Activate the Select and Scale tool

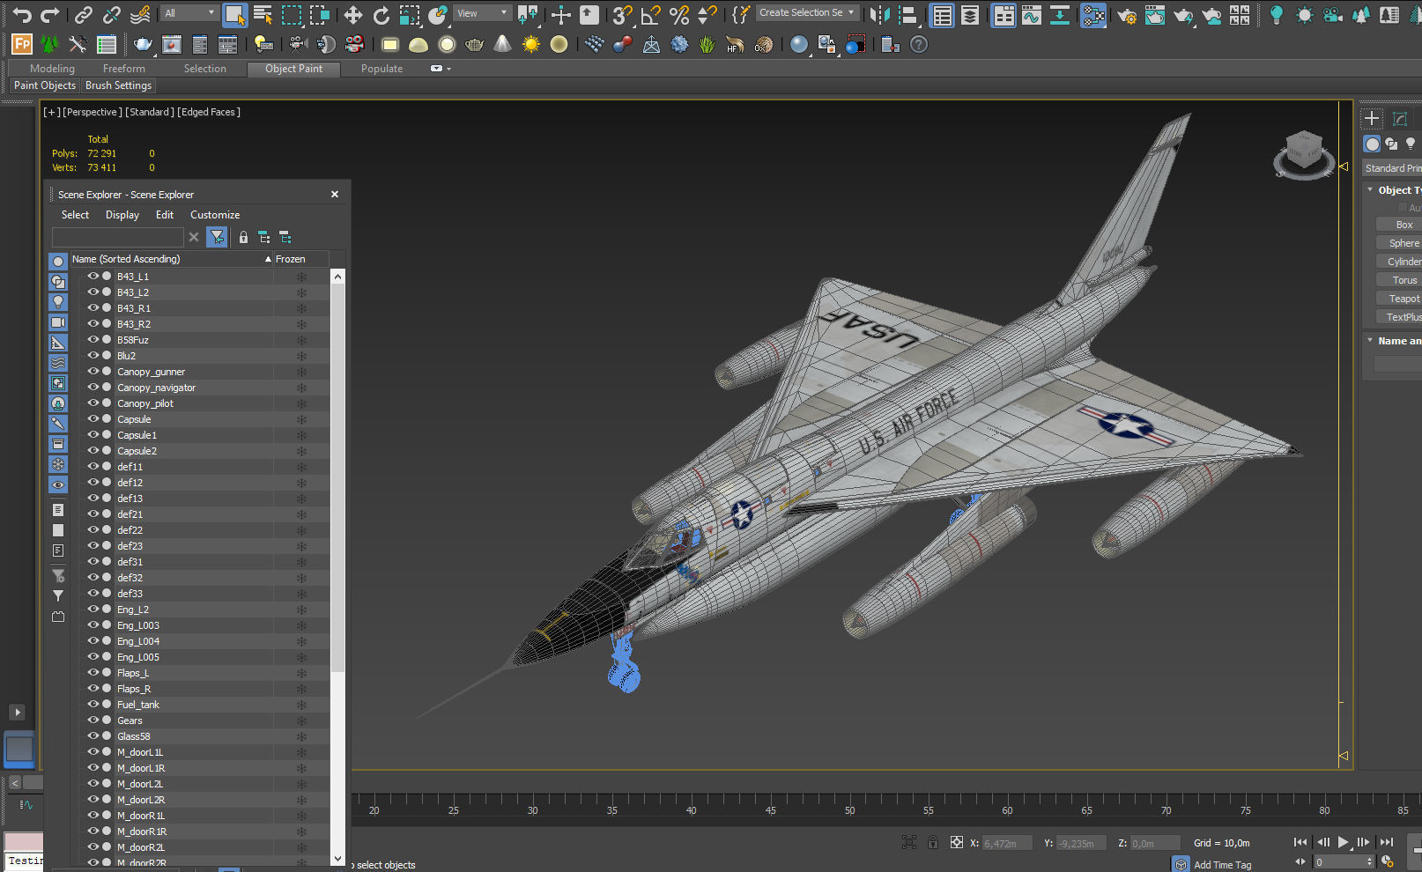(409, 14)
